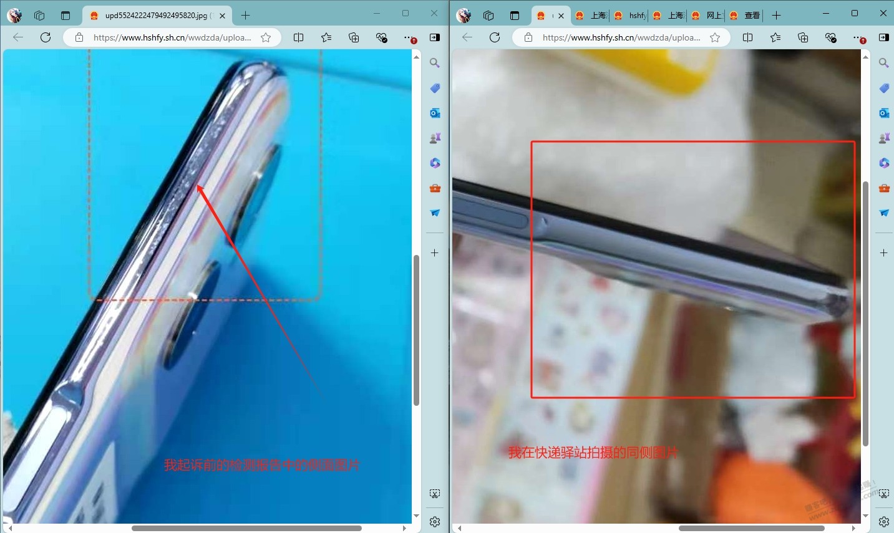894x533 pixels.
Task: Refresh the page in left window
Action: [46, 37]
